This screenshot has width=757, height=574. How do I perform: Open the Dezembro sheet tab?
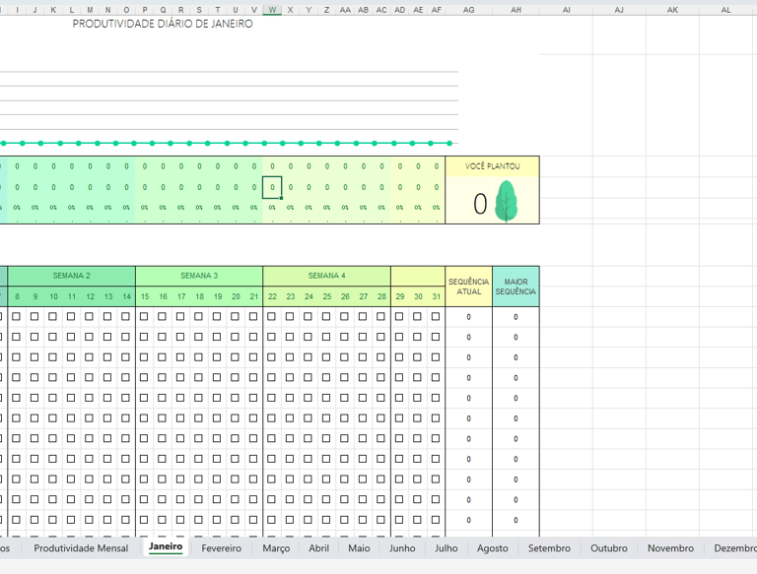(x=734, y=548)
